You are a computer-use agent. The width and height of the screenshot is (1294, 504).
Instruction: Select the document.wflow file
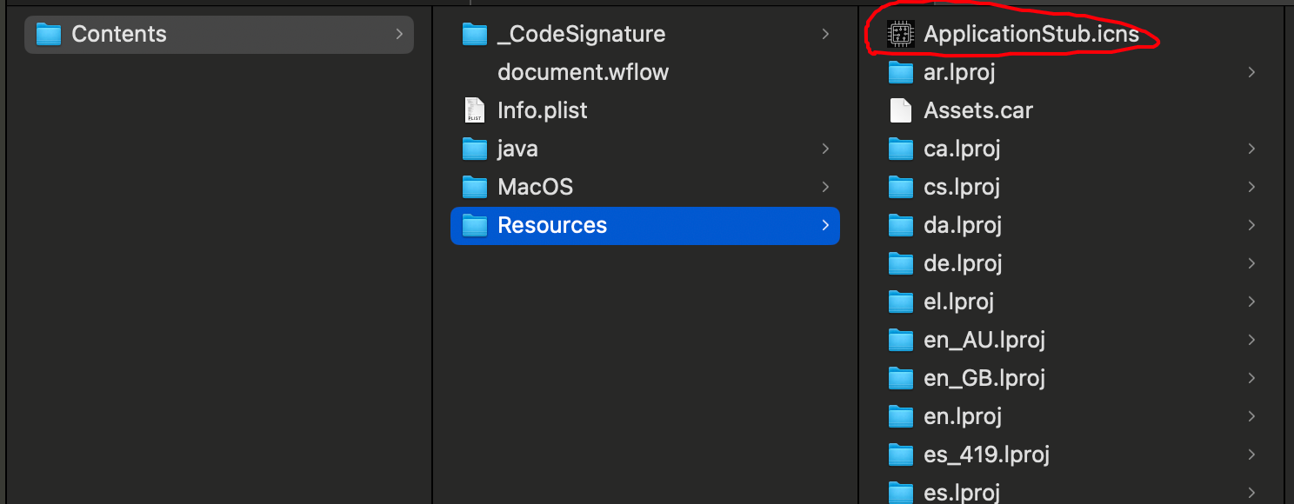tap(583, 72)
